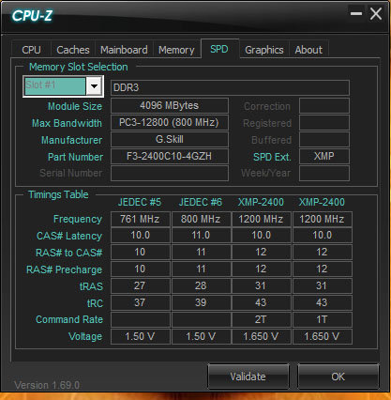Click the empty Buffered field
Viewport: 391px width, 400px height.
click(324, 139)
